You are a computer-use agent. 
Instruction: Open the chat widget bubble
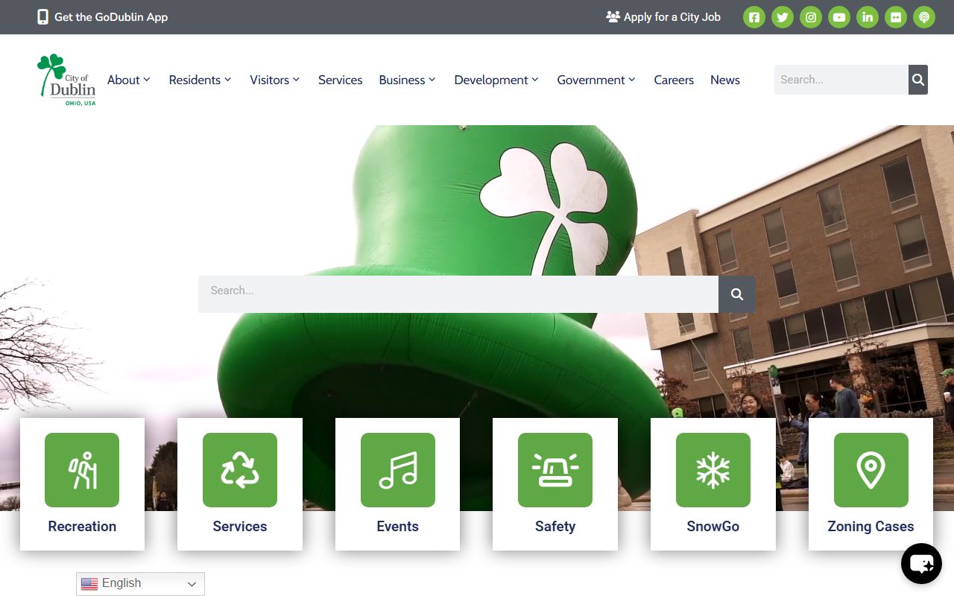[921, 564]
